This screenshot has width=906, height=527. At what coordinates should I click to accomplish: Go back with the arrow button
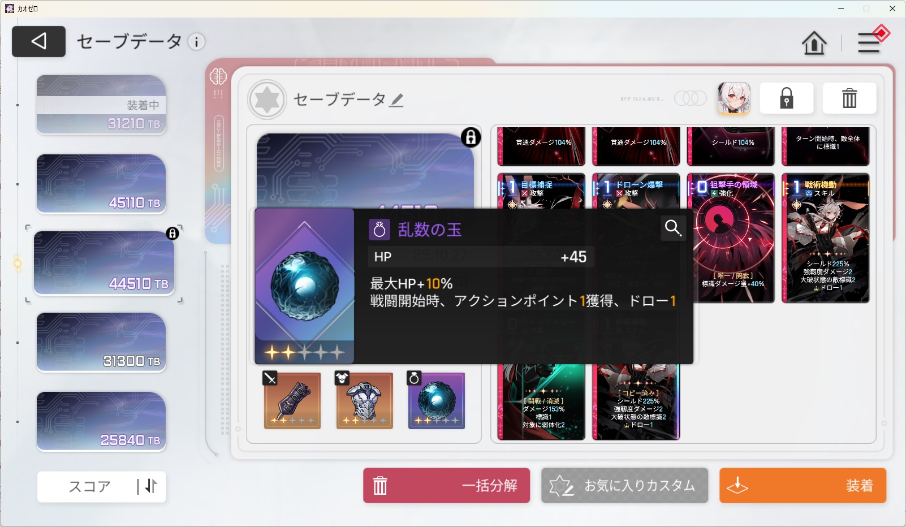(x=38, y=41)
